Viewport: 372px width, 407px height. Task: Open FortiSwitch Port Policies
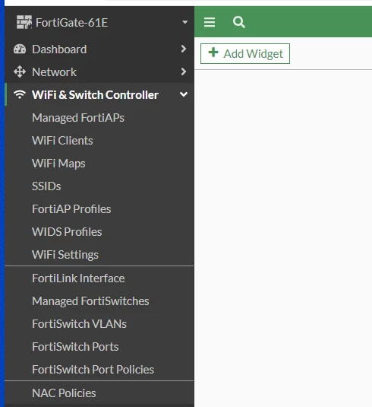tap(93, 370)
